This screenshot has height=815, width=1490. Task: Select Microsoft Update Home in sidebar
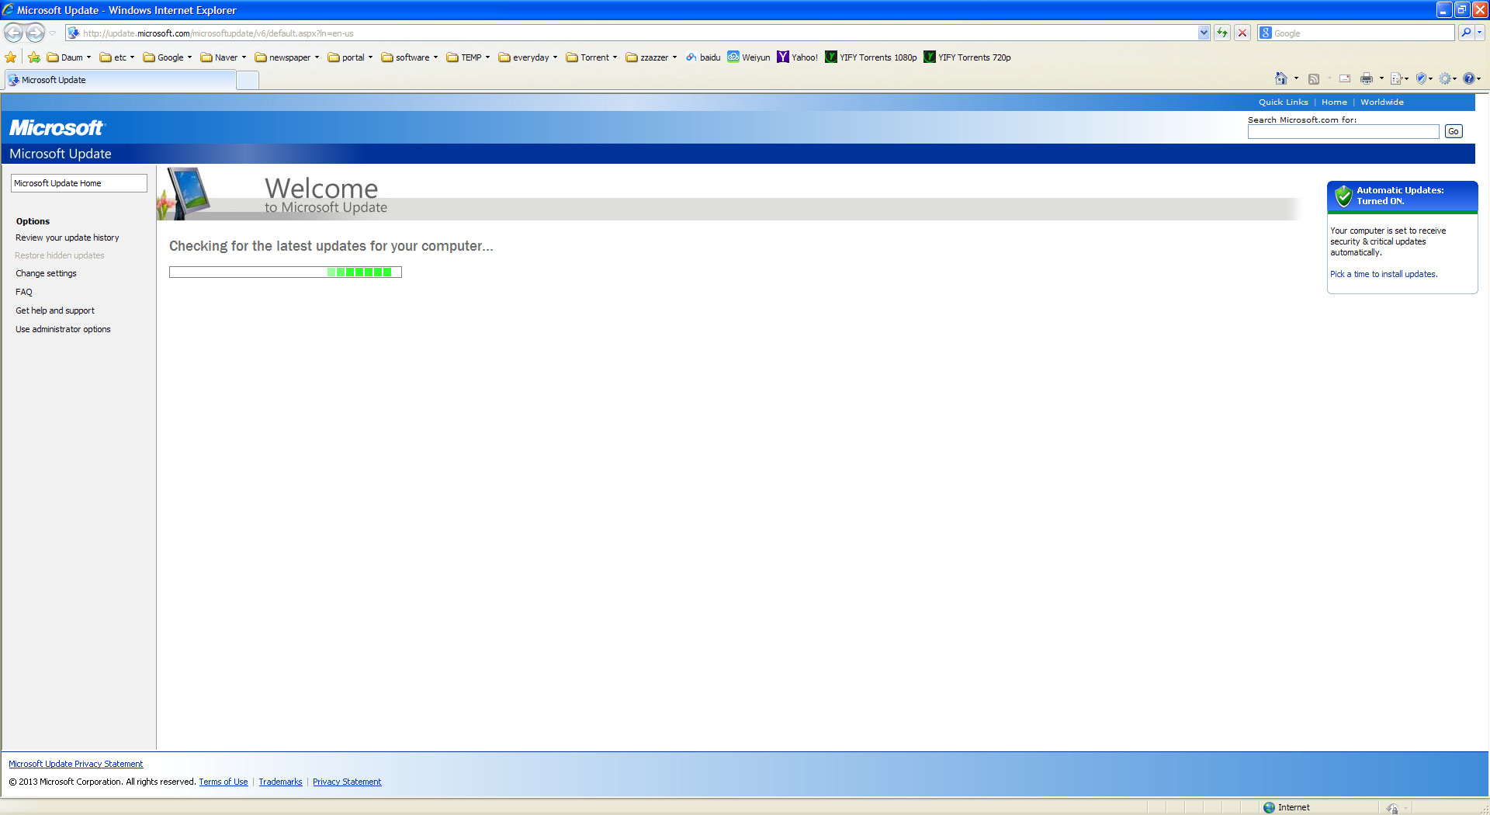tap(78, 183)
